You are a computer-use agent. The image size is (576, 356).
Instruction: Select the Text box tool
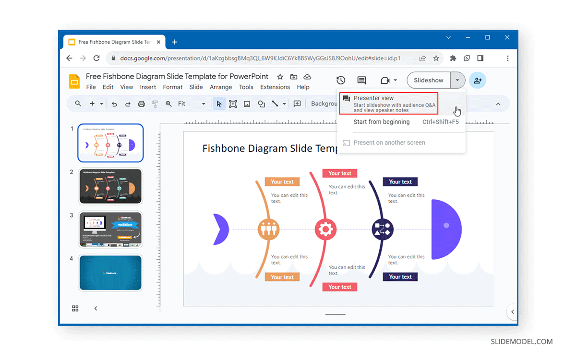pyautogui.click(x=234, y=103)
